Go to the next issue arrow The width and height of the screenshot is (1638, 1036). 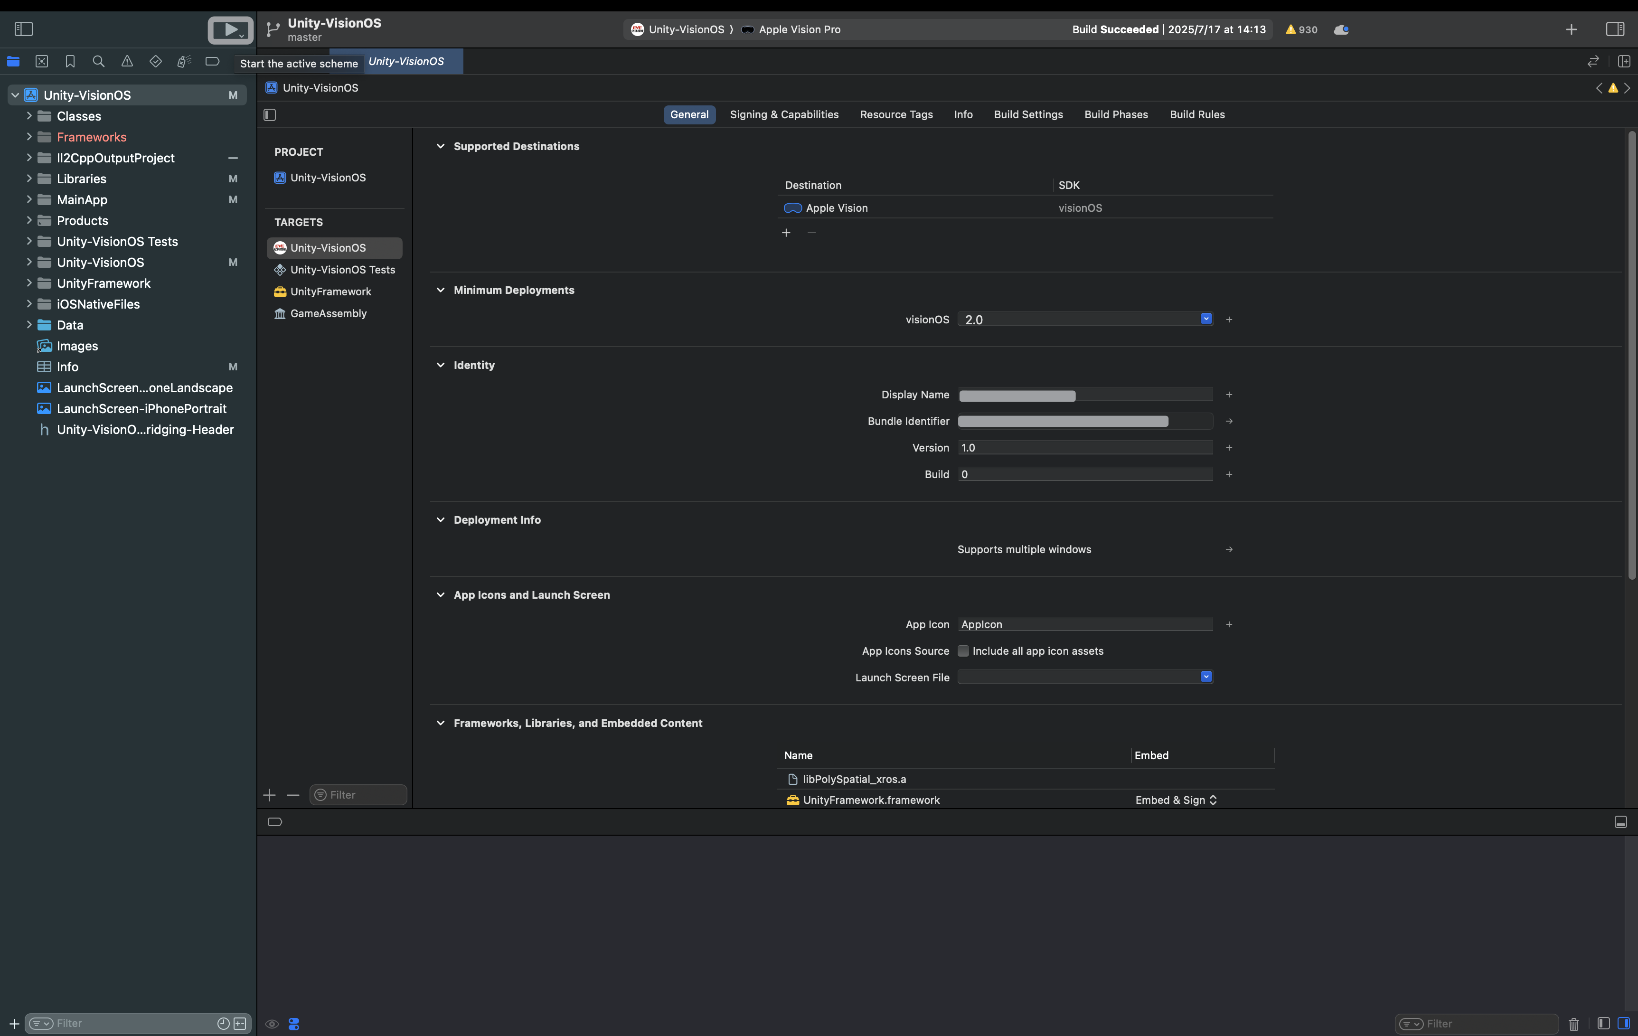pyautogui.click(x=1627, y=88)
